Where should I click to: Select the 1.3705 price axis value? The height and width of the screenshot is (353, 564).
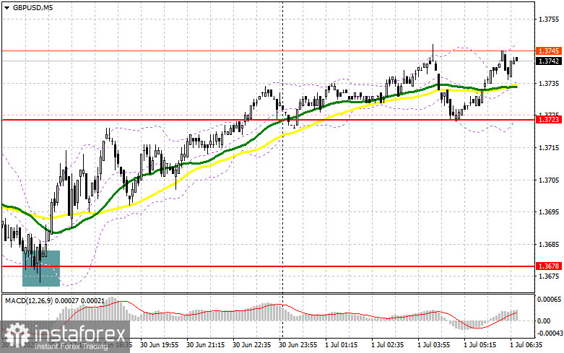pos(550,180)
